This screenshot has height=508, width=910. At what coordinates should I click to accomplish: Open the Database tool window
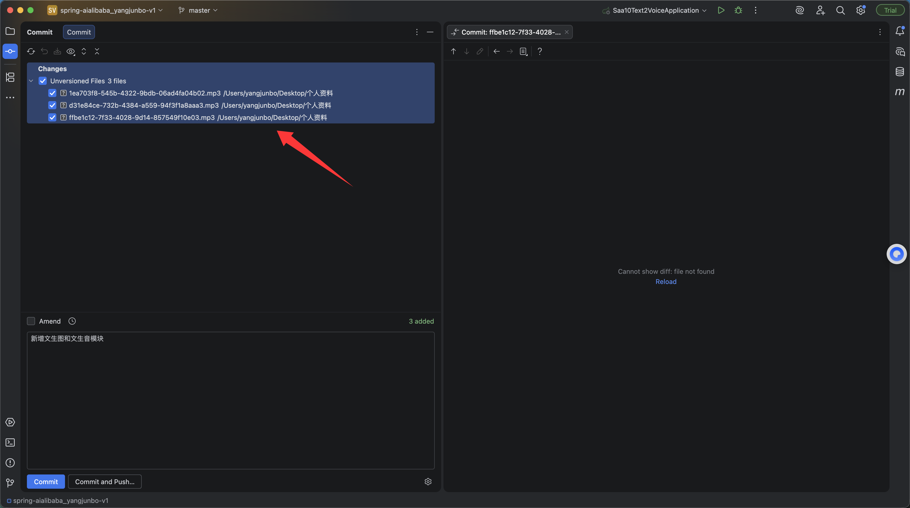(899, 72)
